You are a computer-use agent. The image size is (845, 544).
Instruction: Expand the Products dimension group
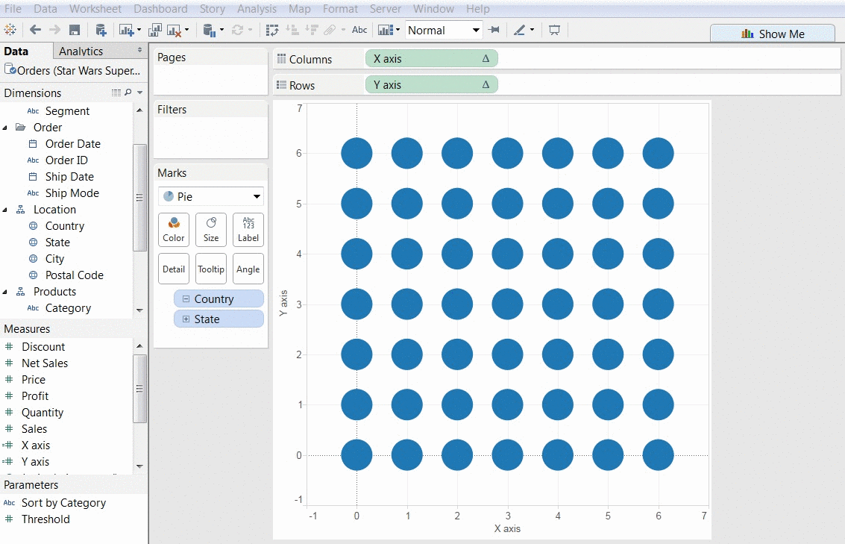pos(7,291)
